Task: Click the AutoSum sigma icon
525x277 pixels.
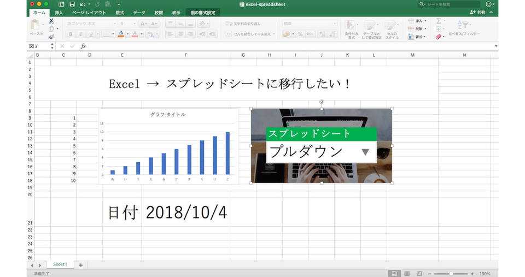Action: coord(439,21)
